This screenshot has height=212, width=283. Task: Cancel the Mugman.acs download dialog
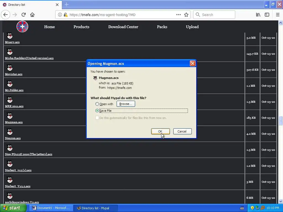coord(182,131)
